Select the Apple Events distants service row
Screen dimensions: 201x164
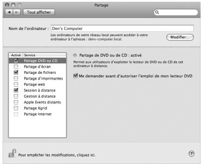point(37,102)
